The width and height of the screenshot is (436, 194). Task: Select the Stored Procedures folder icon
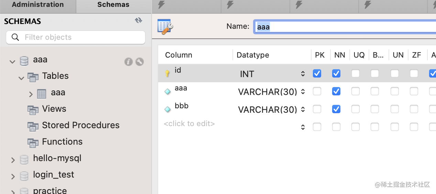[x=33, y=126]
